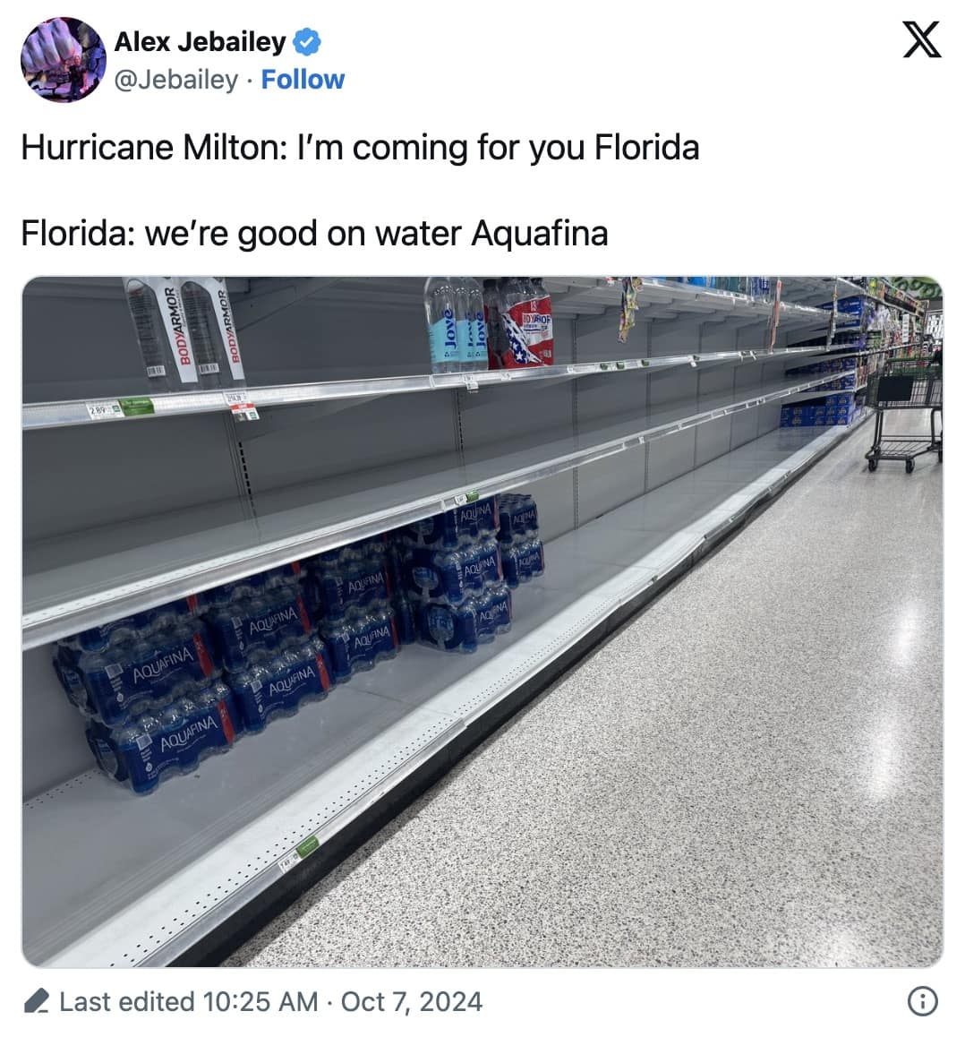This screenshot has width=965, height=1037.
Task: Click the Oct 7, 2024 date
Action: 412,1001
